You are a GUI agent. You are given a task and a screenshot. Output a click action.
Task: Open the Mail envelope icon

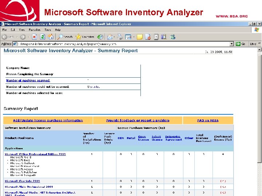coord(110,37)
